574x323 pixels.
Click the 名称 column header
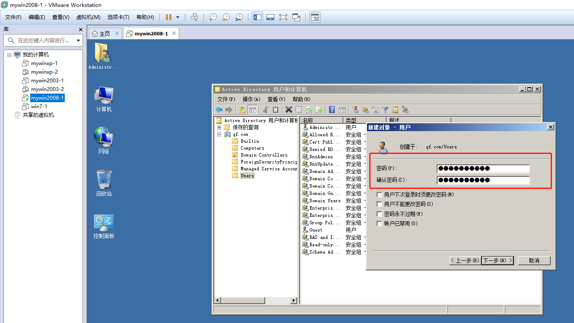click(322, 120)
